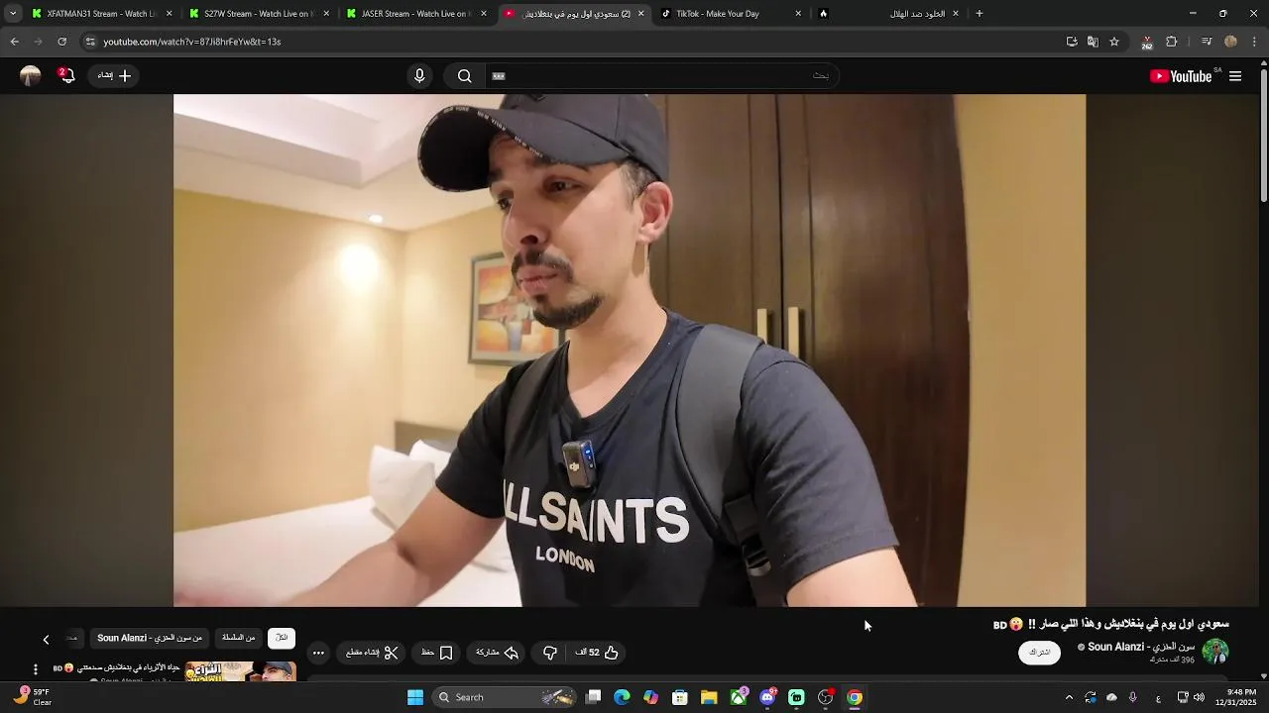The width and height of the screenshot is (1269, 713).
Task: Open extension icon with 262 badge
Action: click(x=1146, y=42)
